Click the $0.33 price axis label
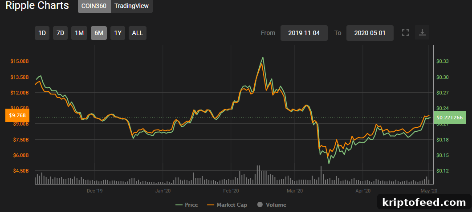472x212 pixels. pos(442,62)
